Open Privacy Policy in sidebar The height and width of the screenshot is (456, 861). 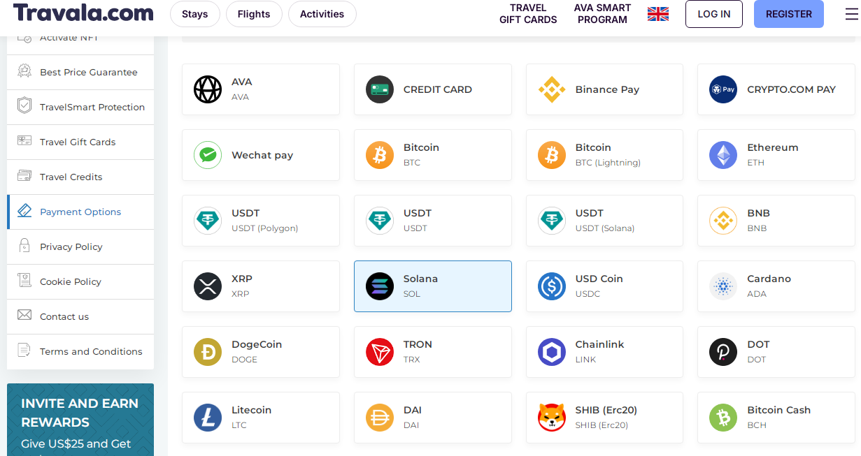(x=80, y=247)
